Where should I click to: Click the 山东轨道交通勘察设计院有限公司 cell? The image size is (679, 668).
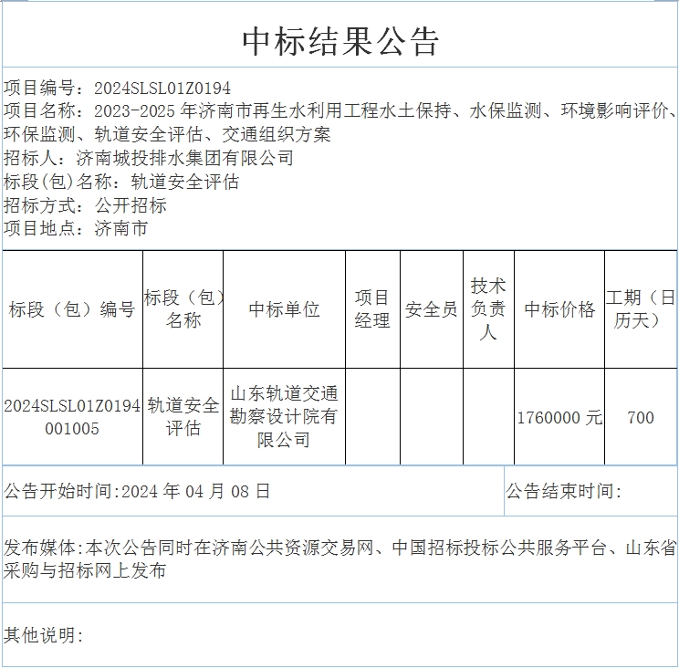[x=284, y=417]
